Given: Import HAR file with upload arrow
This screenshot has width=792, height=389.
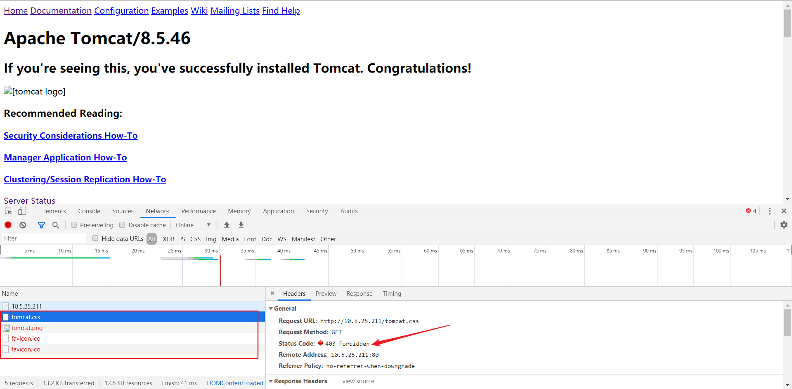Looking at the screenshot, I should click(227, 225).
